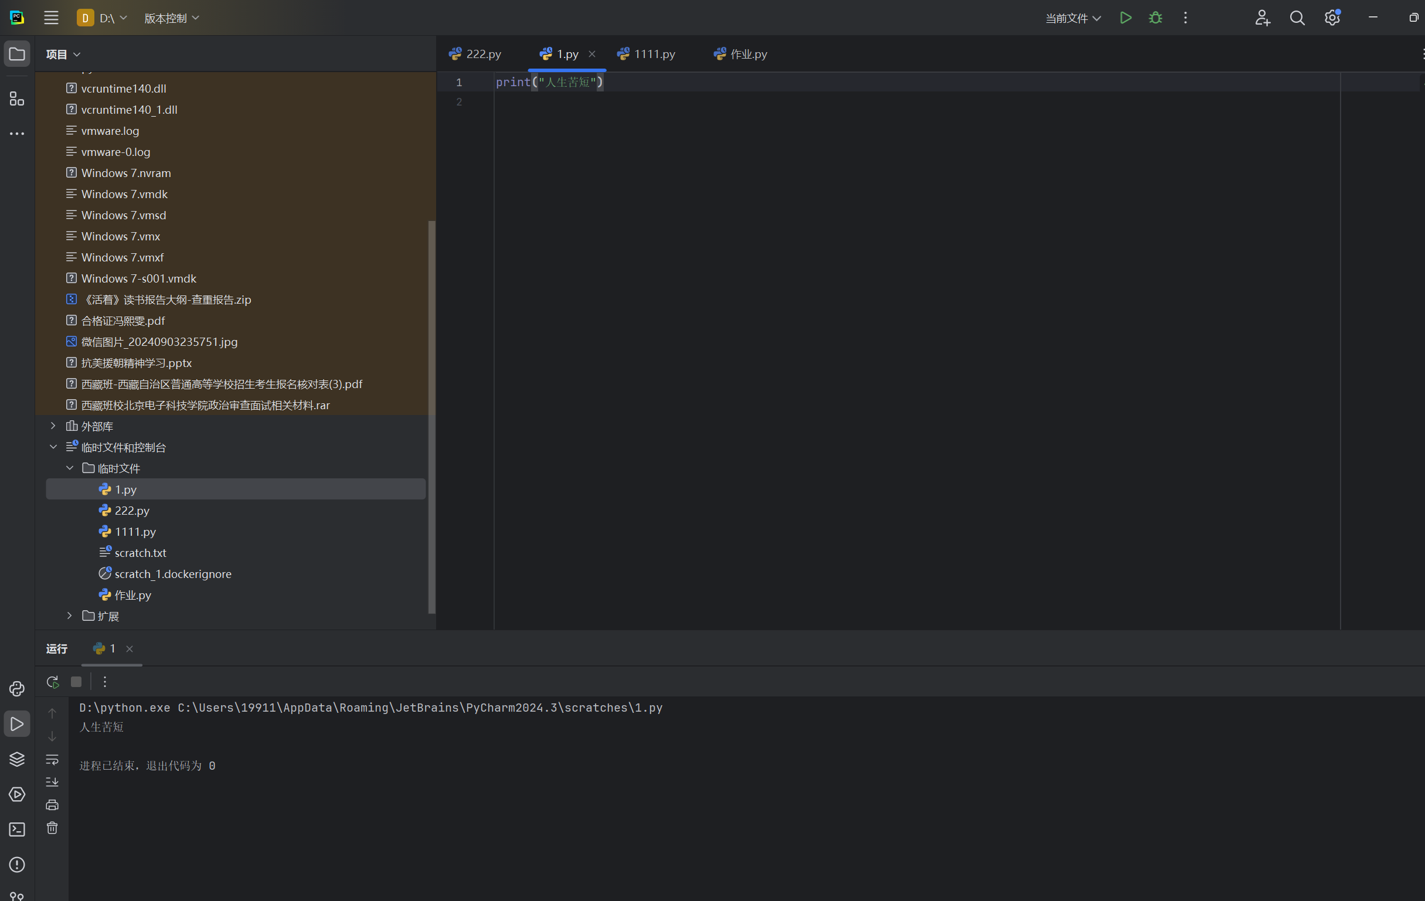Open the Terminal tool window
Viewport: 1425px width, 901px height.
(x=16, y=829)
